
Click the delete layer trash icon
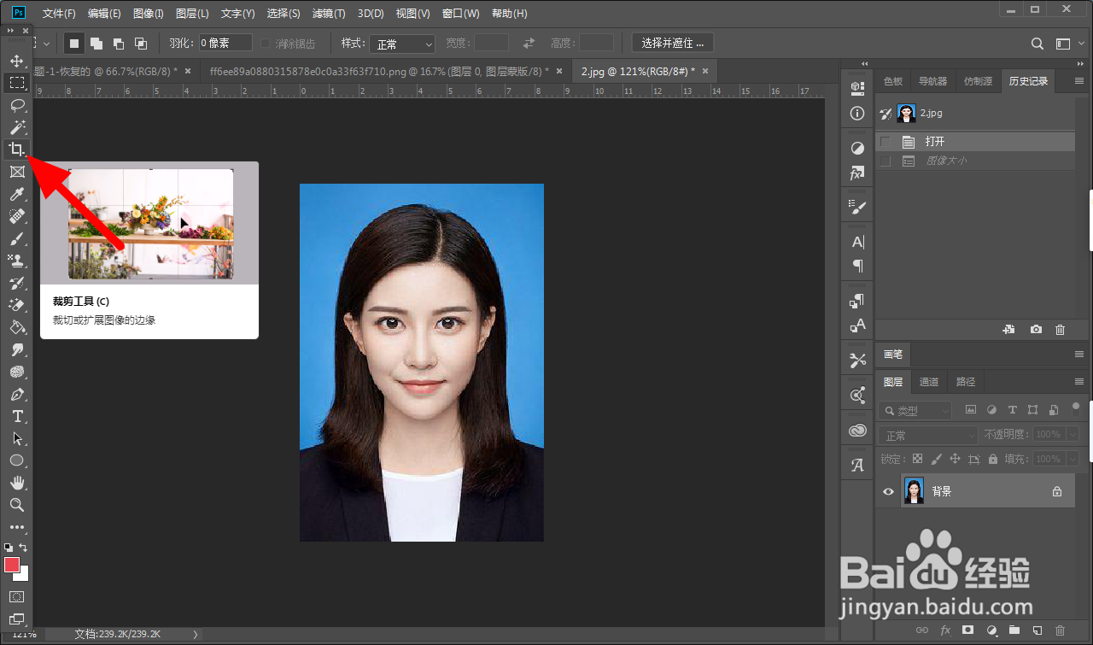[1060, 630]
